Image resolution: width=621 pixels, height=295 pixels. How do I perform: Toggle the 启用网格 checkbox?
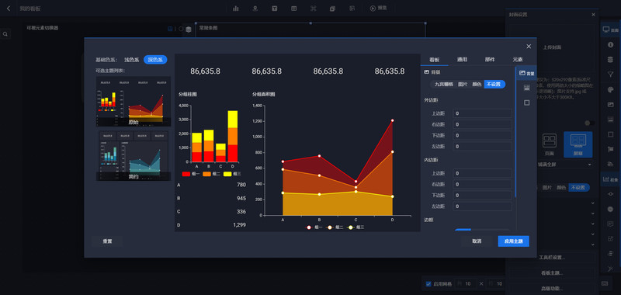click(428, 284)
